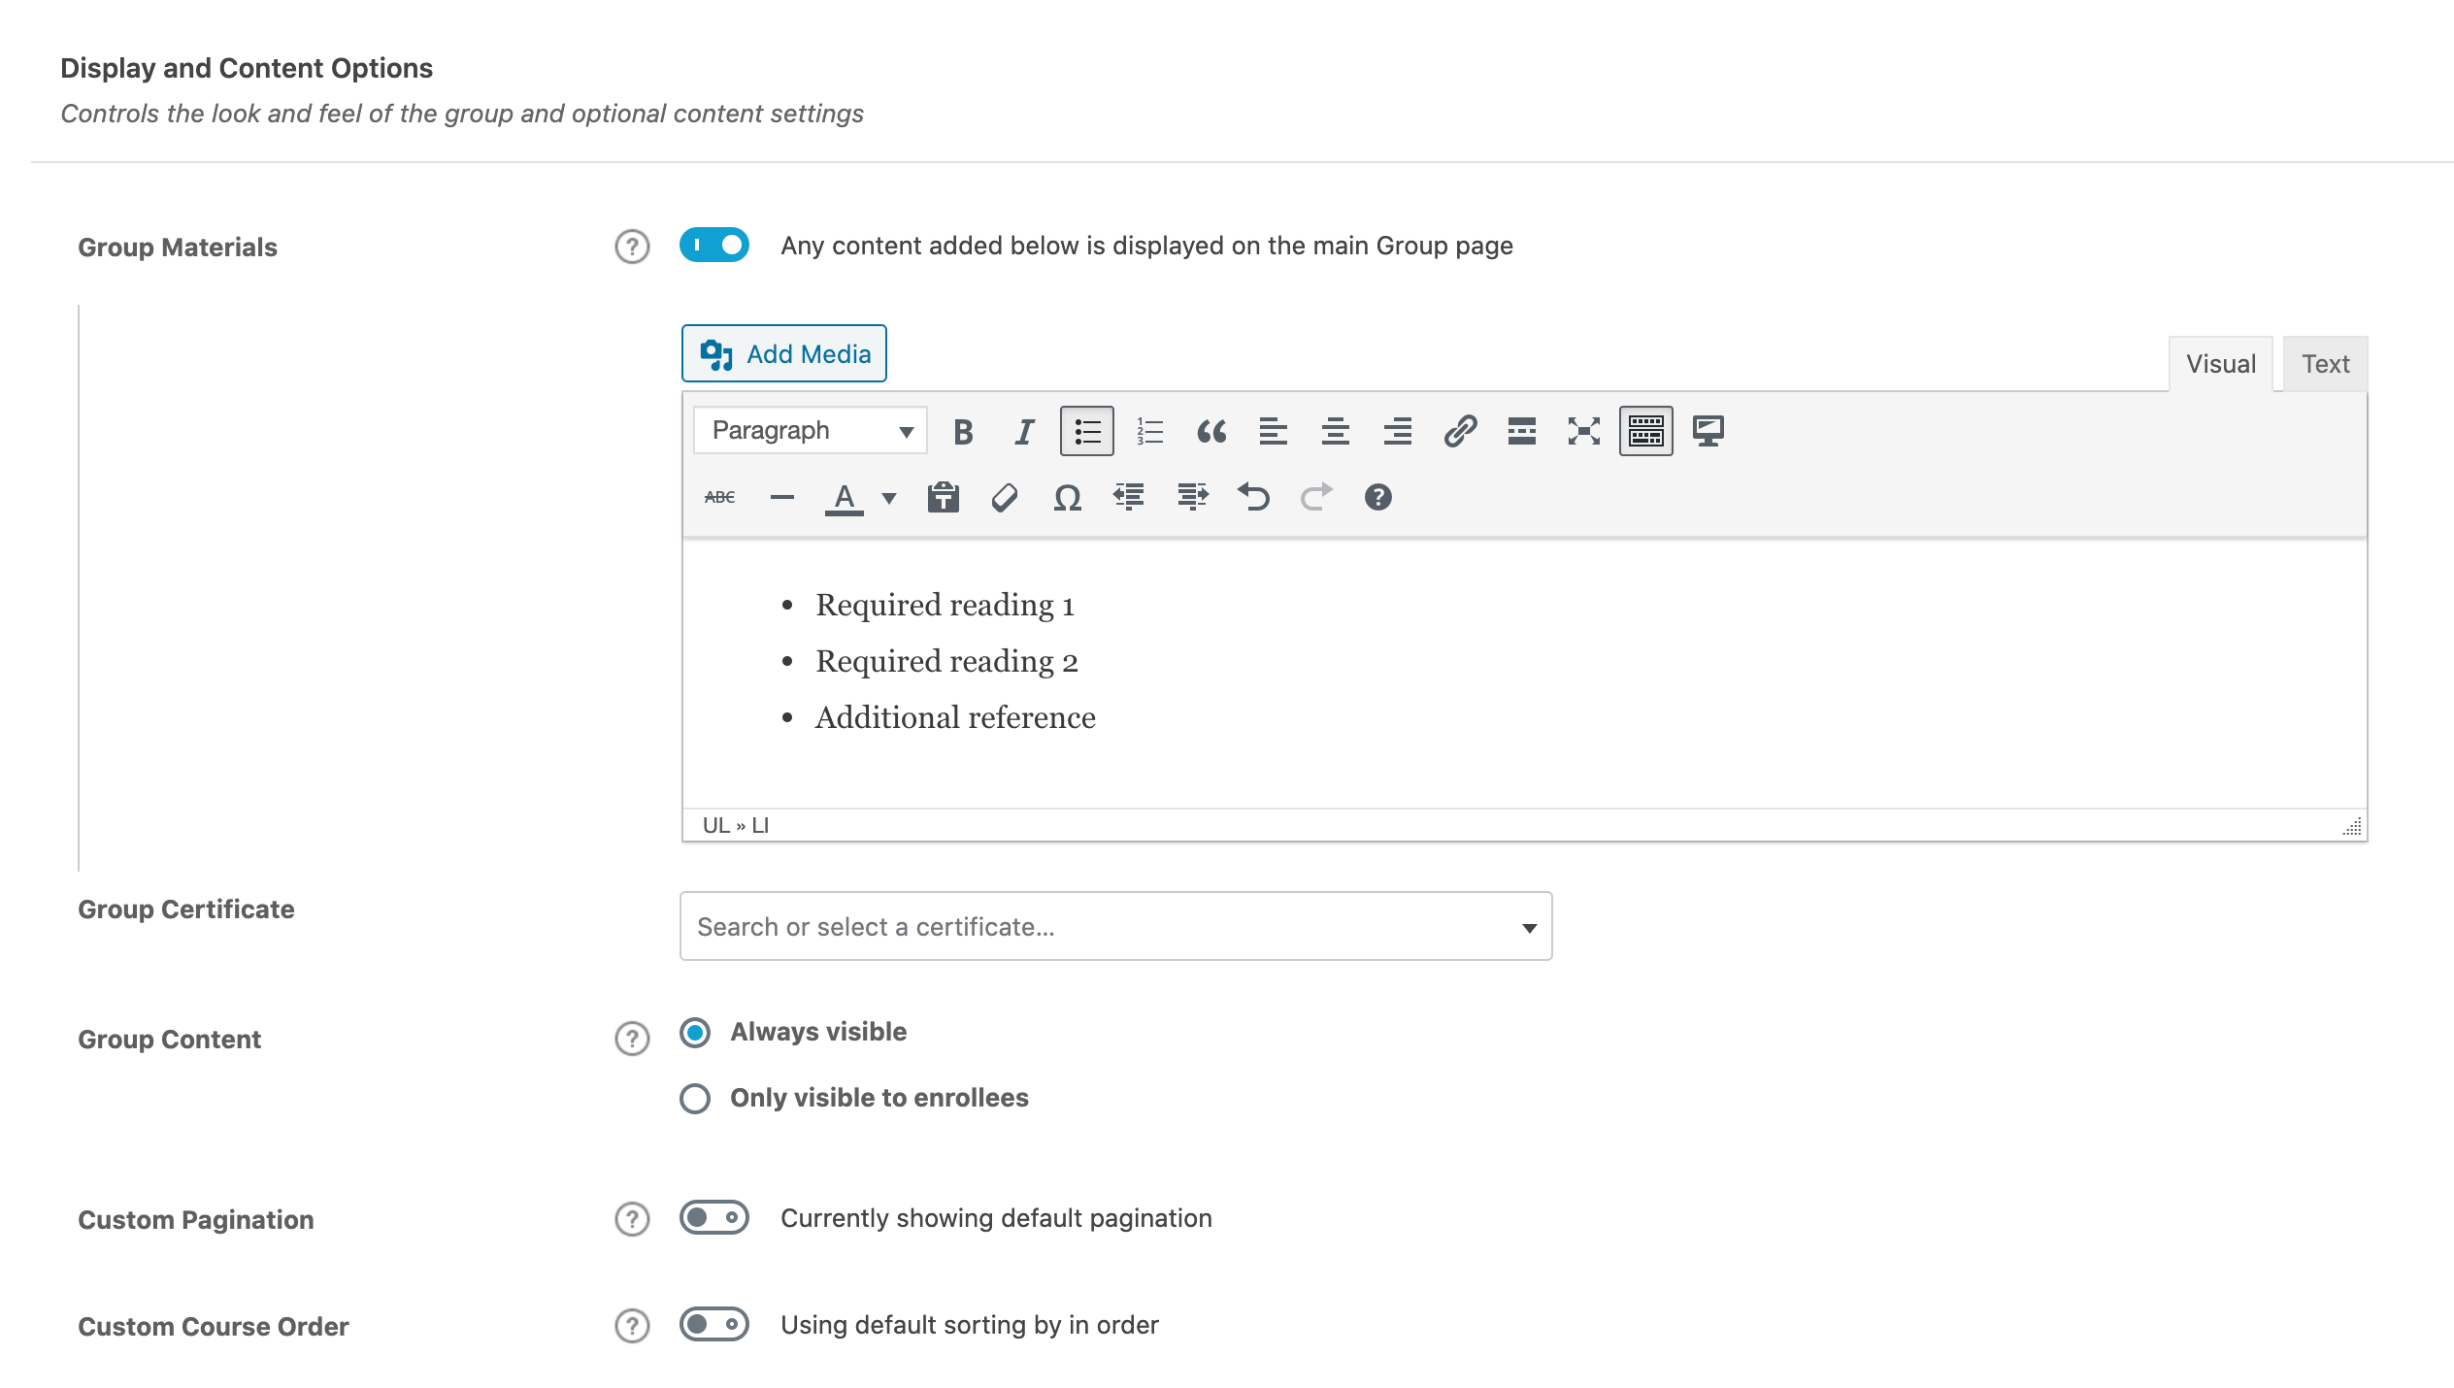Apply italic formatting in the editor
The height and width of the screenshot is (1388, 2454).
(1023, 432)
